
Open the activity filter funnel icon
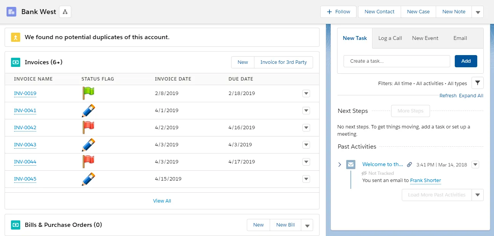pos(478,83)
